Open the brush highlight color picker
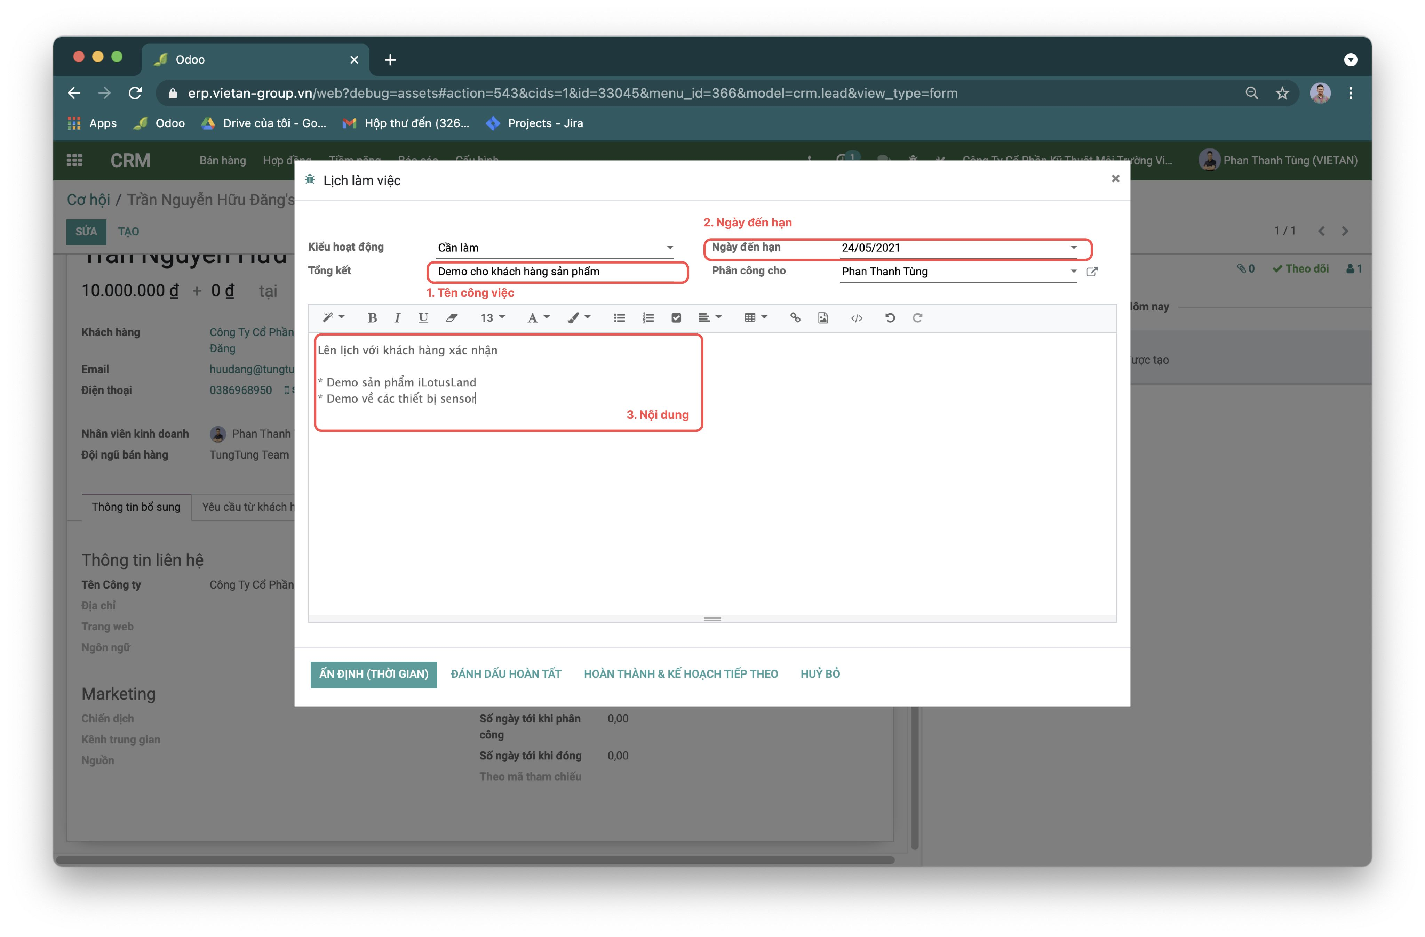This screenshot has width=1425, height=937. coord(578,318)
